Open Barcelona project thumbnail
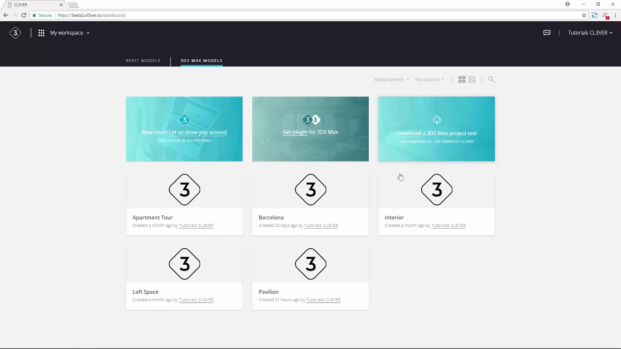The image size is (621, 349). point(310,190)
